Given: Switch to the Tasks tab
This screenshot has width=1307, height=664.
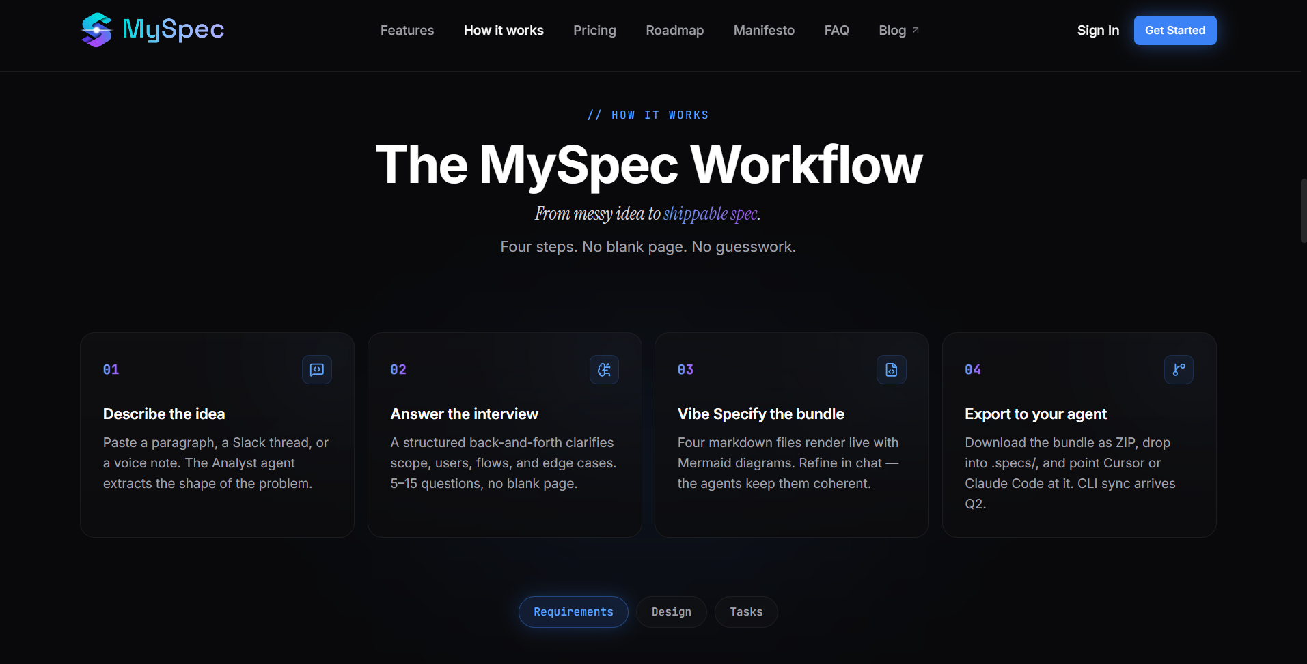Looking at the screenshot, I should coord(746,612).
